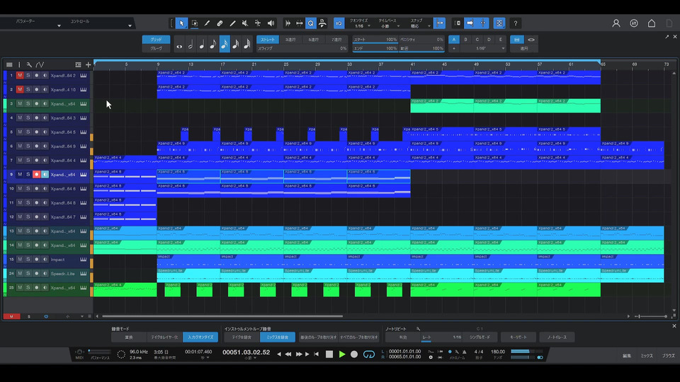Select the Eraser tool
The image size is (680, 382).
point(220,23)
